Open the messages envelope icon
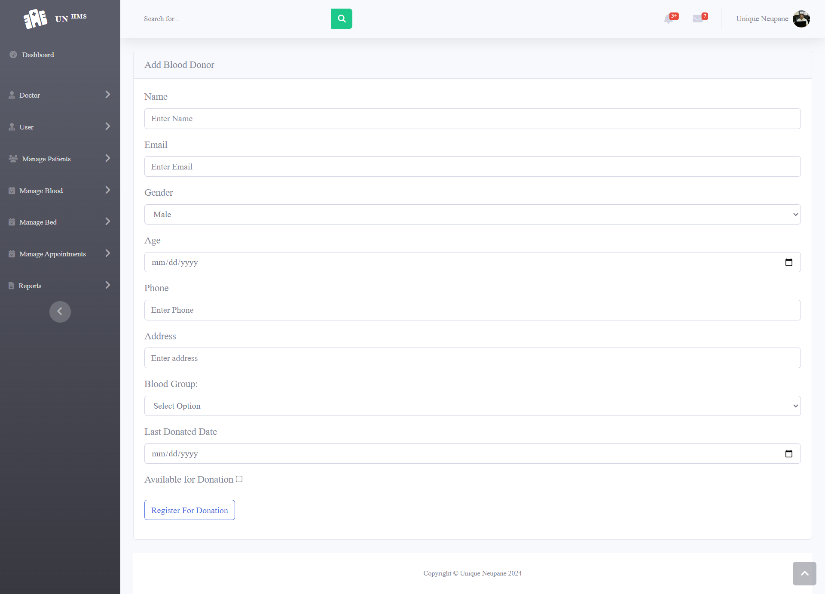Viewport: 825px width, 594px height. coord(699,19)
